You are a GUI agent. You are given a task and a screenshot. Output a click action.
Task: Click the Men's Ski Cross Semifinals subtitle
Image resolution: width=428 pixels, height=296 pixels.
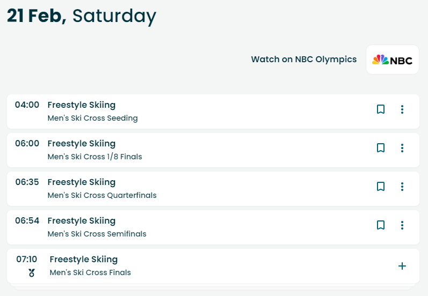click(x=97, y=234)
